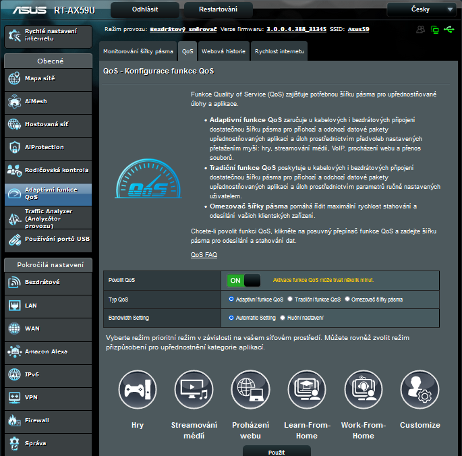Click the firmware version number link

pos(295,30)
